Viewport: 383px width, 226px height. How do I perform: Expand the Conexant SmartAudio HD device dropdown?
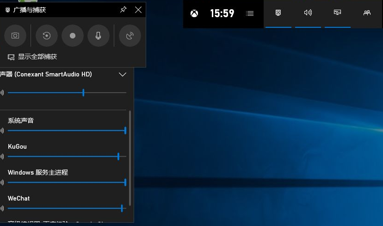coord(123,75)
